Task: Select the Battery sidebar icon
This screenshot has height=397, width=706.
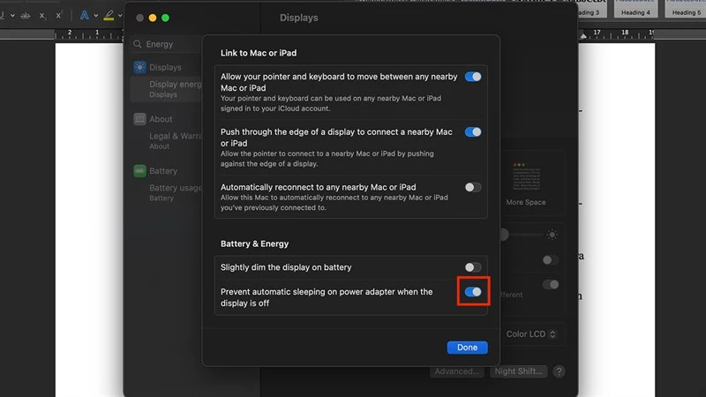Action: coord(139,170)
